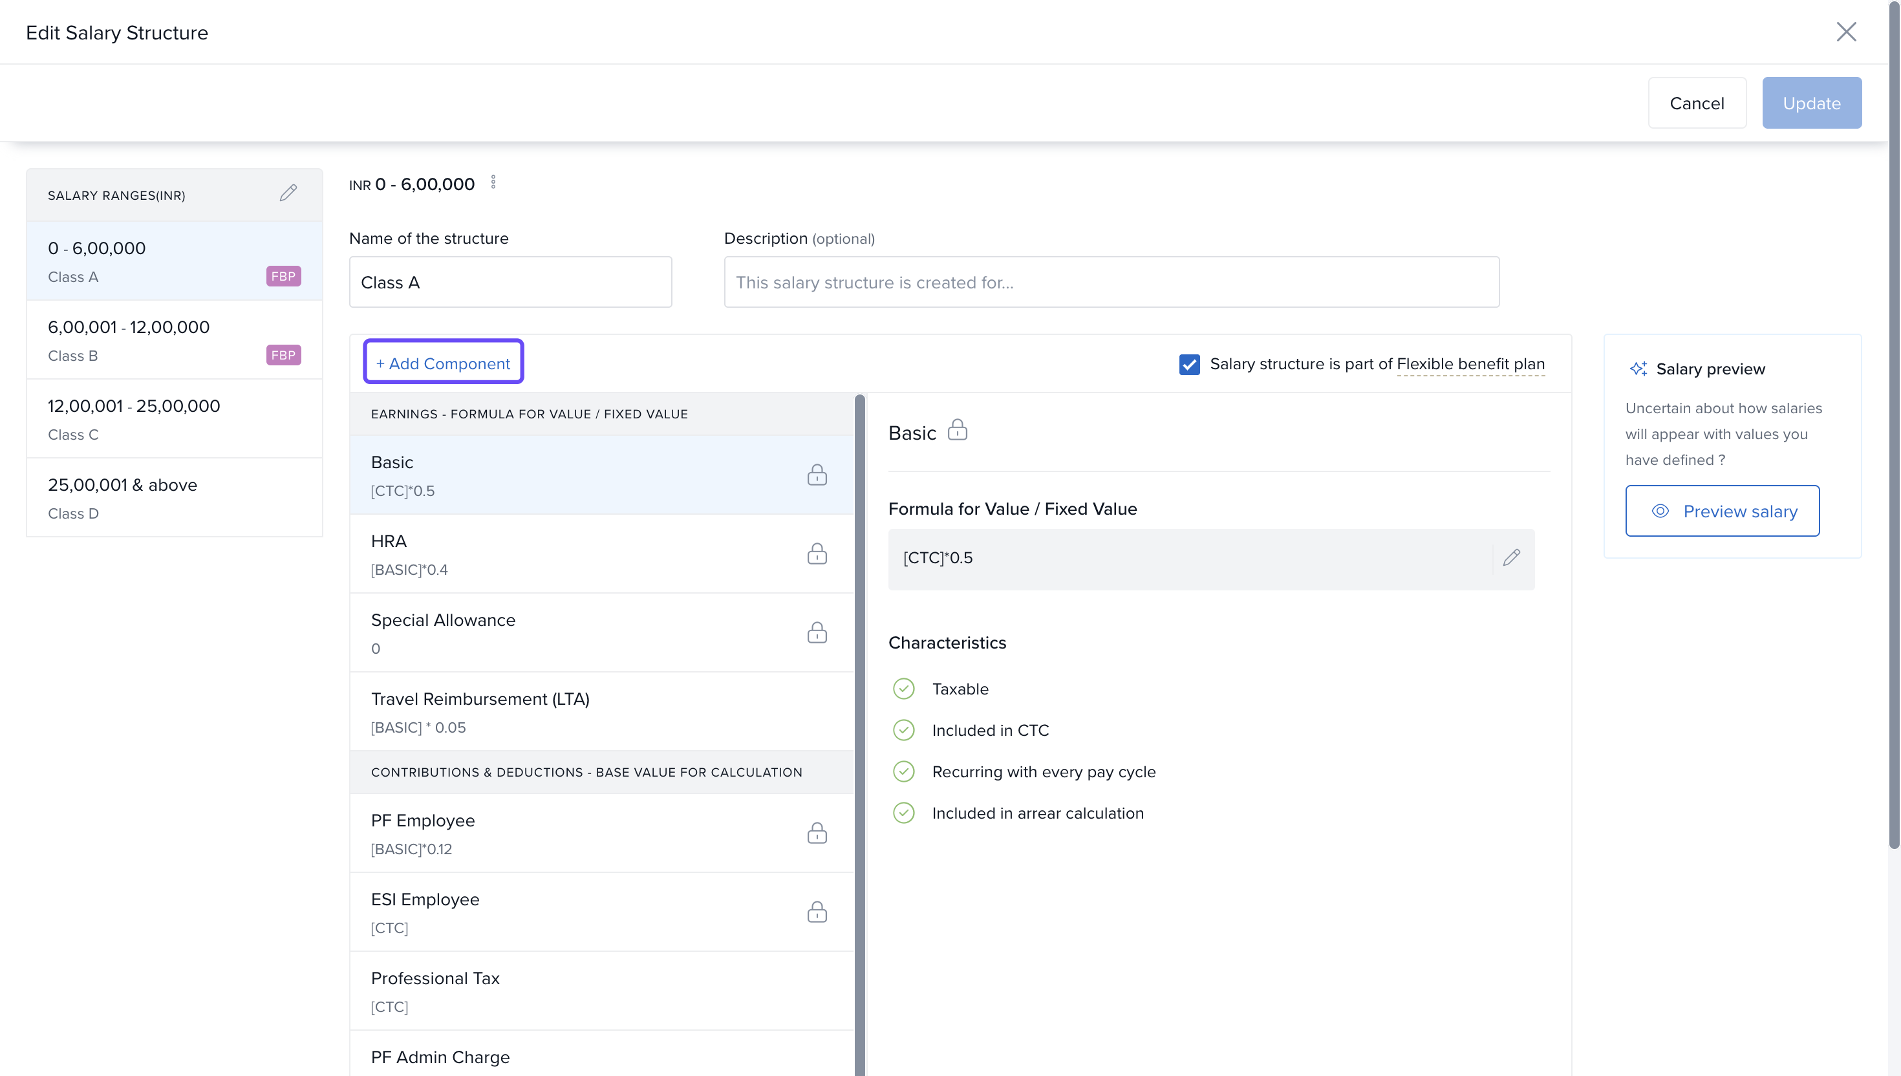Image resolution: width=1901 pixels, height=1076 pixels.
Task: Click lock icon on ESI Employee row
Action: [817, 912]
